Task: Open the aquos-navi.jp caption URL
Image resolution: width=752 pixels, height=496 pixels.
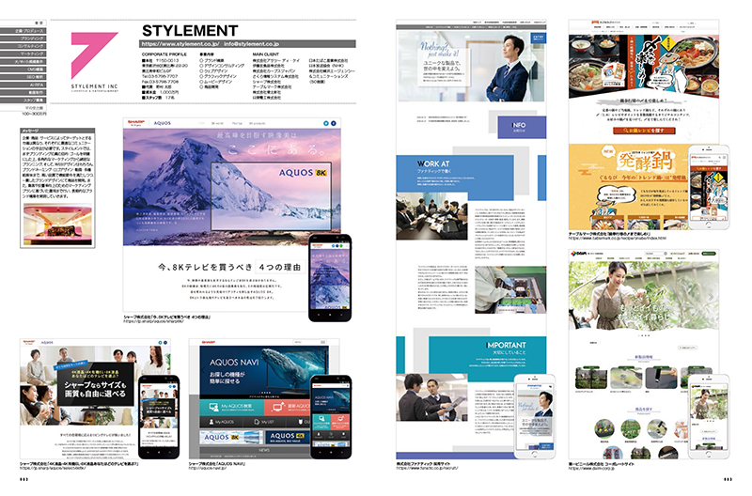Action: [207, 468]
